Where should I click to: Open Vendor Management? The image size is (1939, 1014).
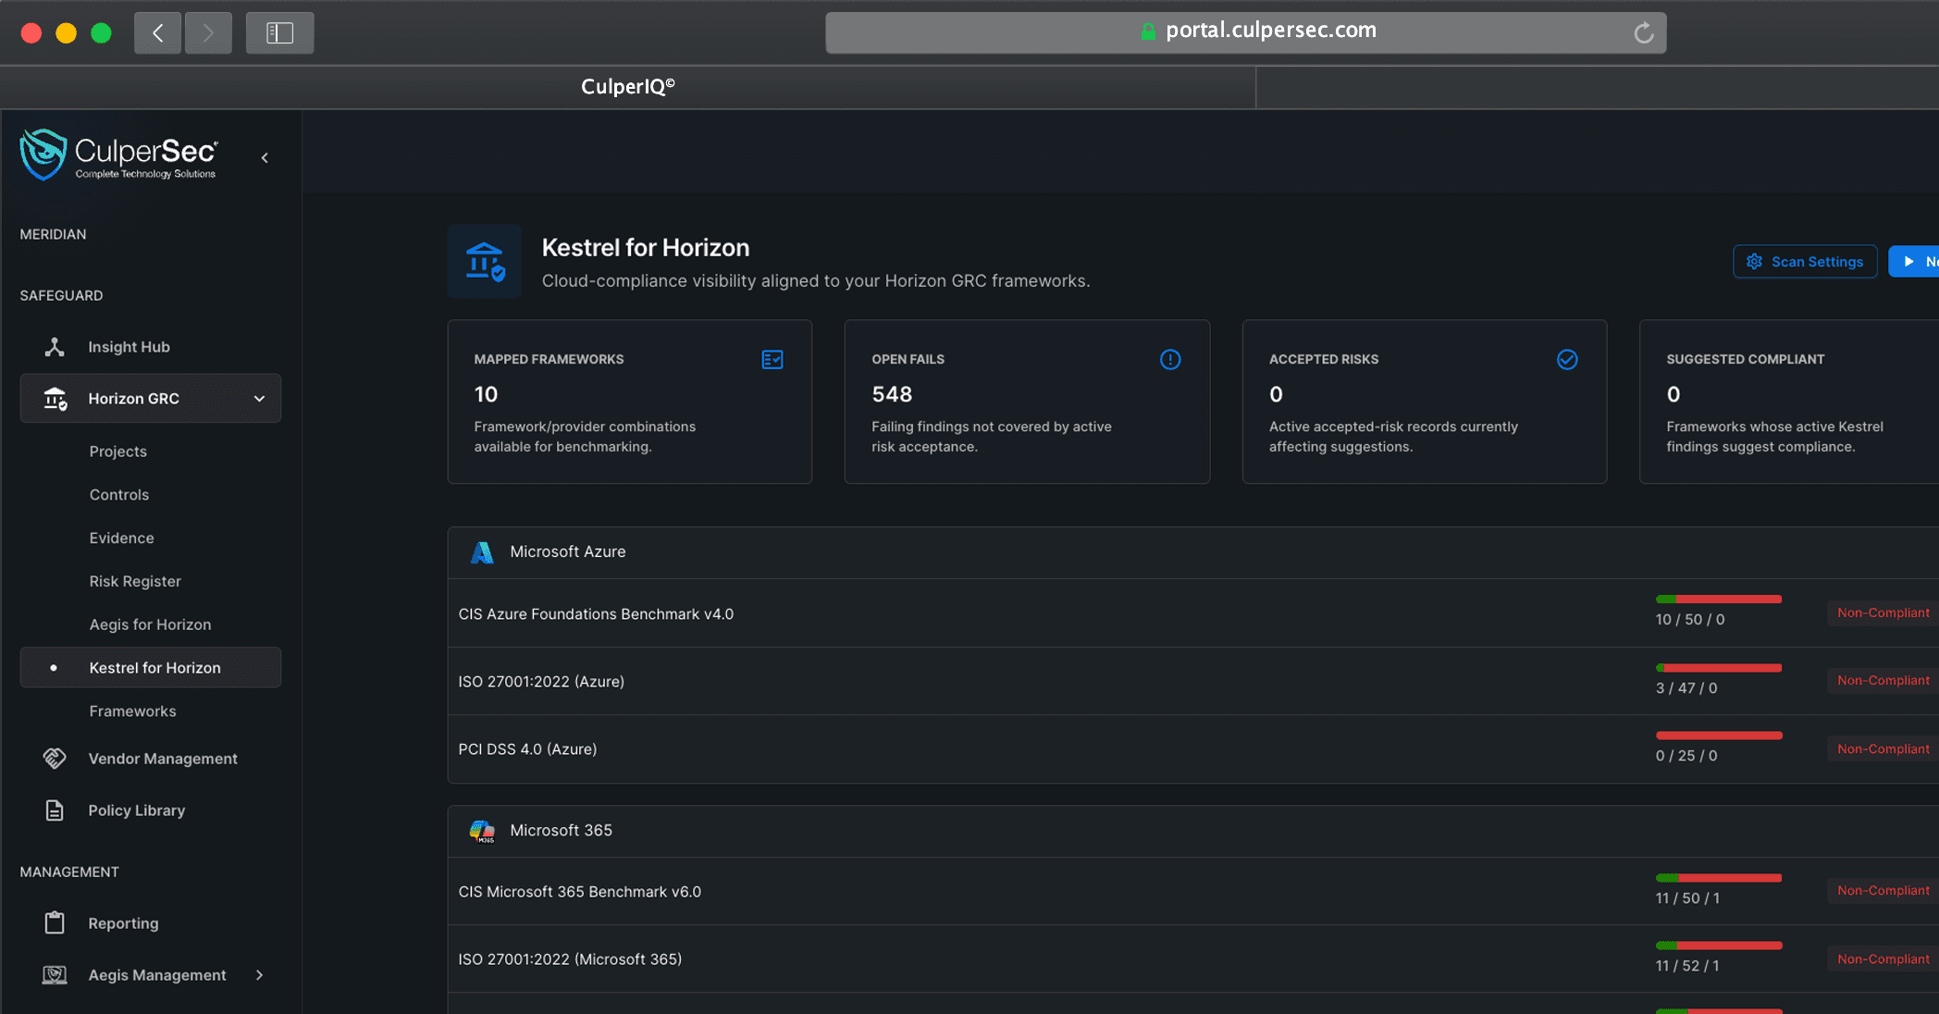[163, 759]
